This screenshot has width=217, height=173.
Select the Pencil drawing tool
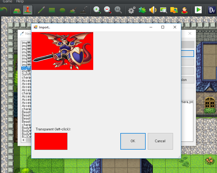(x=41, y=10)
